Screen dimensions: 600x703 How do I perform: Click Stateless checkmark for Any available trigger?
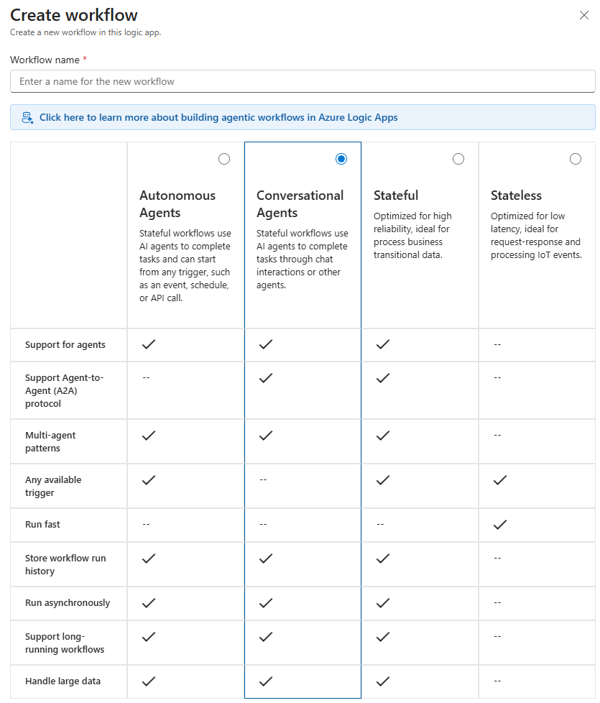point(500,479)
